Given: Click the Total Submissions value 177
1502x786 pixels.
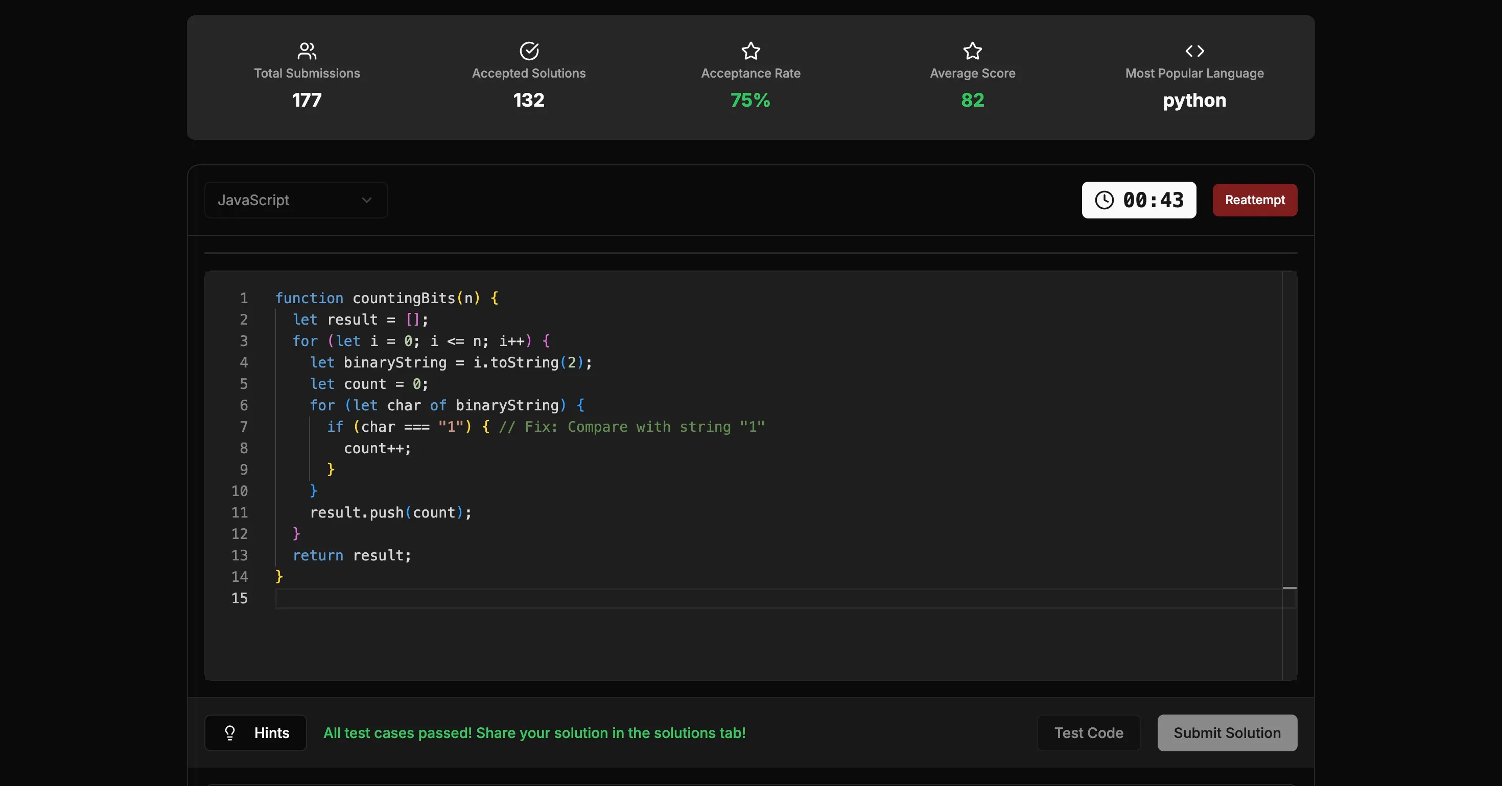Looking at the screenshot, I should click(307, 100).
